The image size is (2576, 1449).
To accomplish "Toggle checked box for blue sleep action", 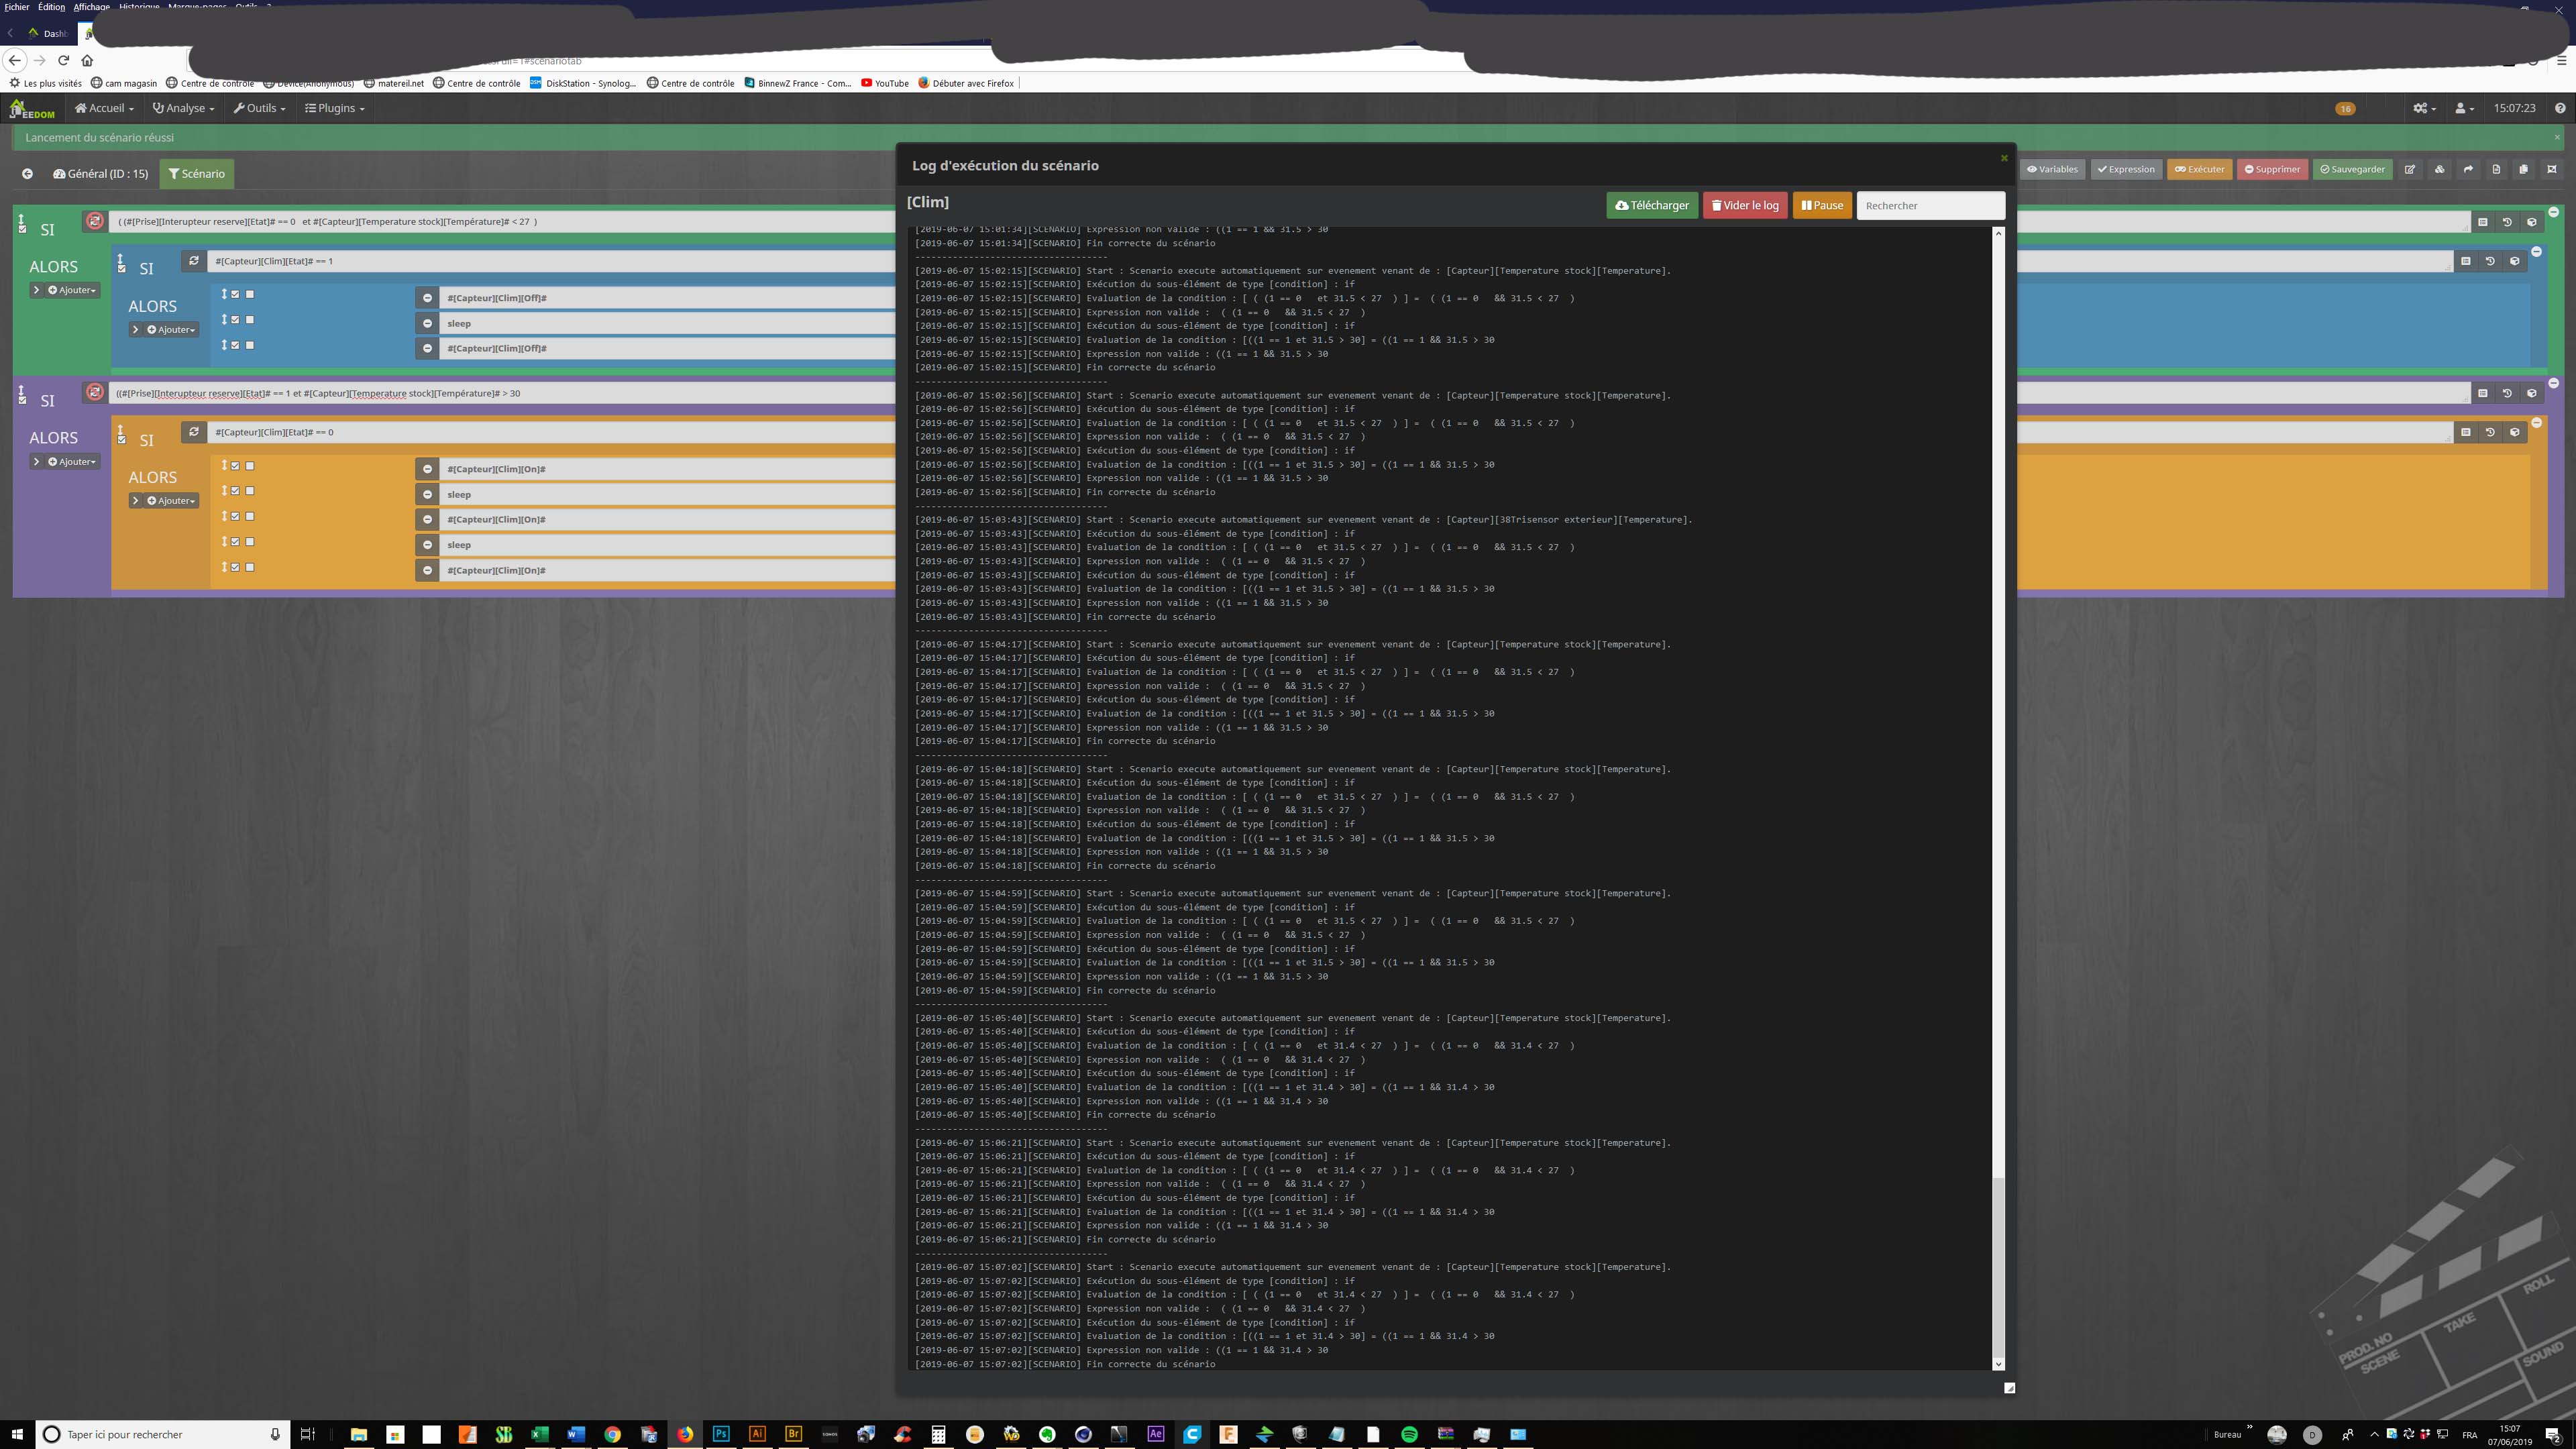I will tap(236, 320).
